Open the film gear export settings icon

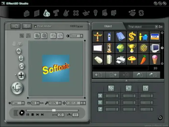coord(105,13)
